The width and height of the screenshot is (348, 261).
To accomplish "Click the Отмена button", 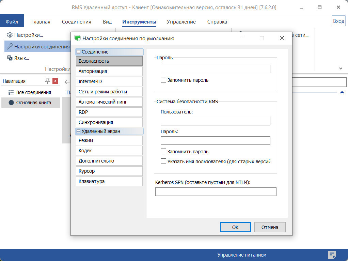I will 270,227.
